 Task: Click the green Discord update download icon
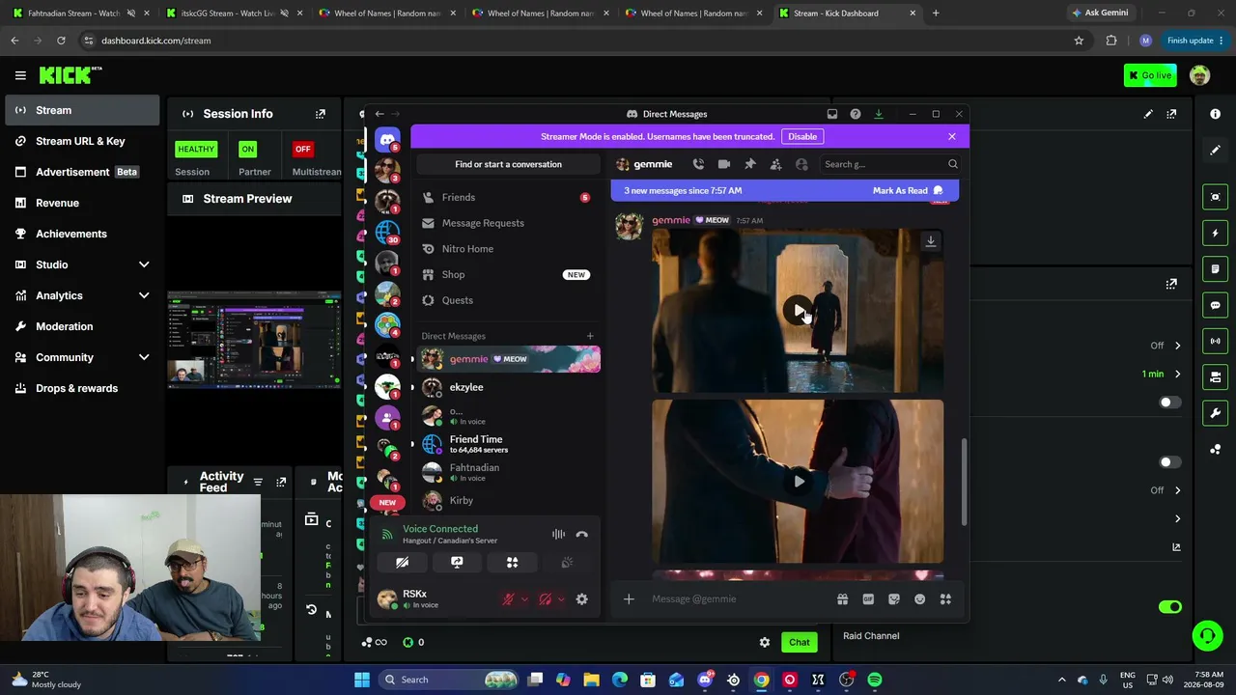point(879,114)
